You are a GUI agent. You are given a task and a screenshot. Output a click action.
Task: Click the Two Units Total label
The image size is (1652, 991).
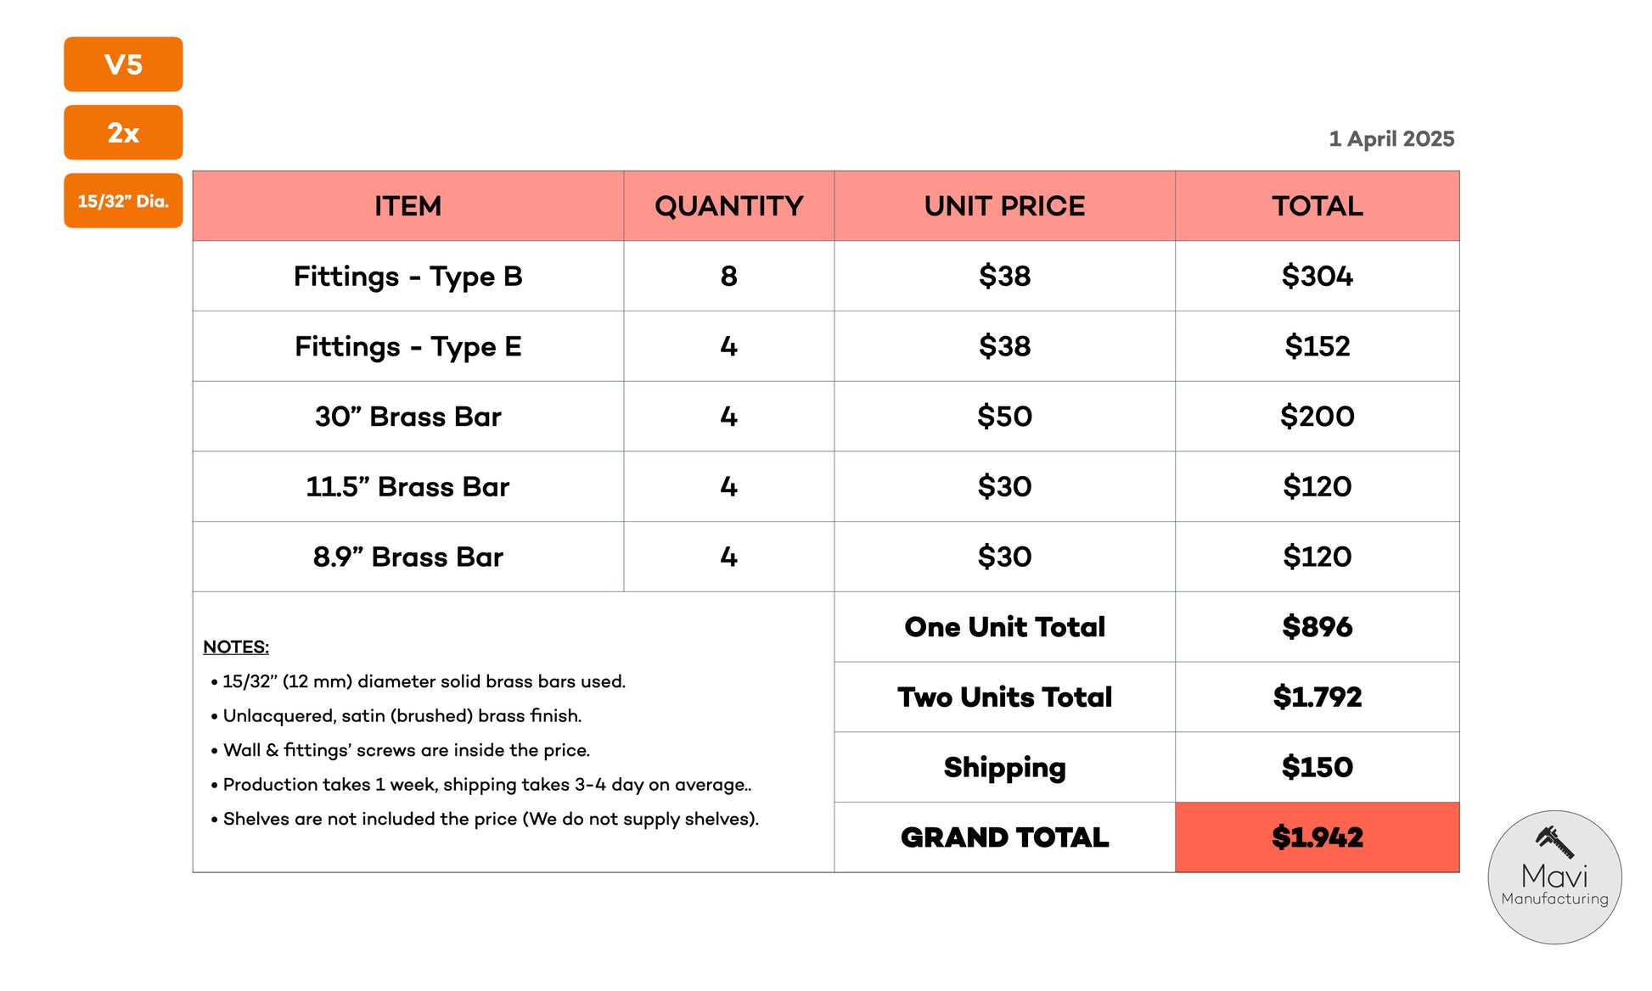point(1005,697)
